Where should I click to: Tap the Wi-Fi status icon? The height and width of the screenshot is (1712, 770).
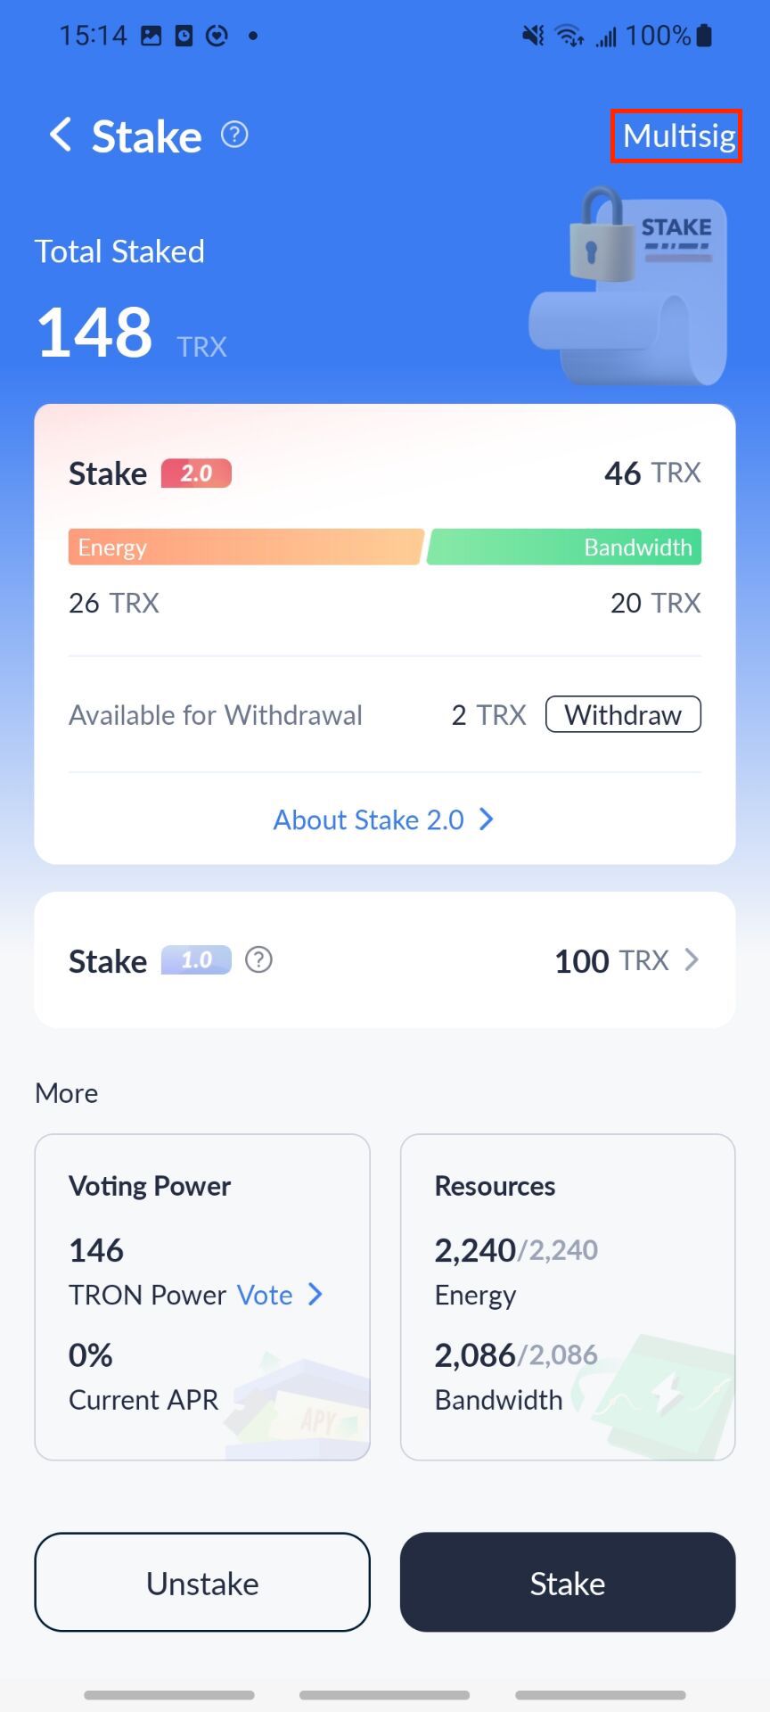point(569,36)
